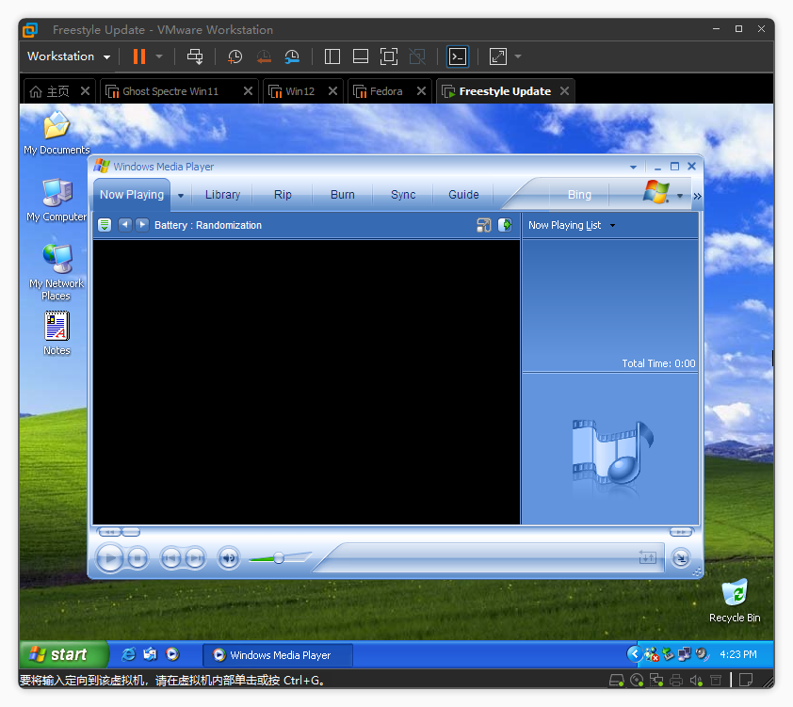Viewport: 793px width, 707px height.
Task: Switch to the Burn tab
Action: coord(343,195)
